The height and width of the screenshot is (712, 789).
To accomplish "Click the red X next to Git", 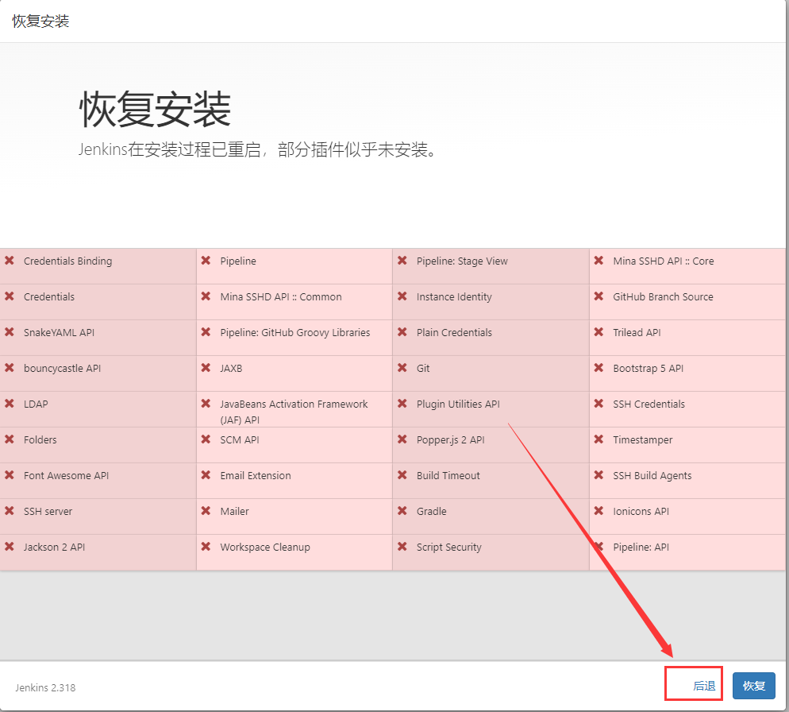I will tap(402, 368).
